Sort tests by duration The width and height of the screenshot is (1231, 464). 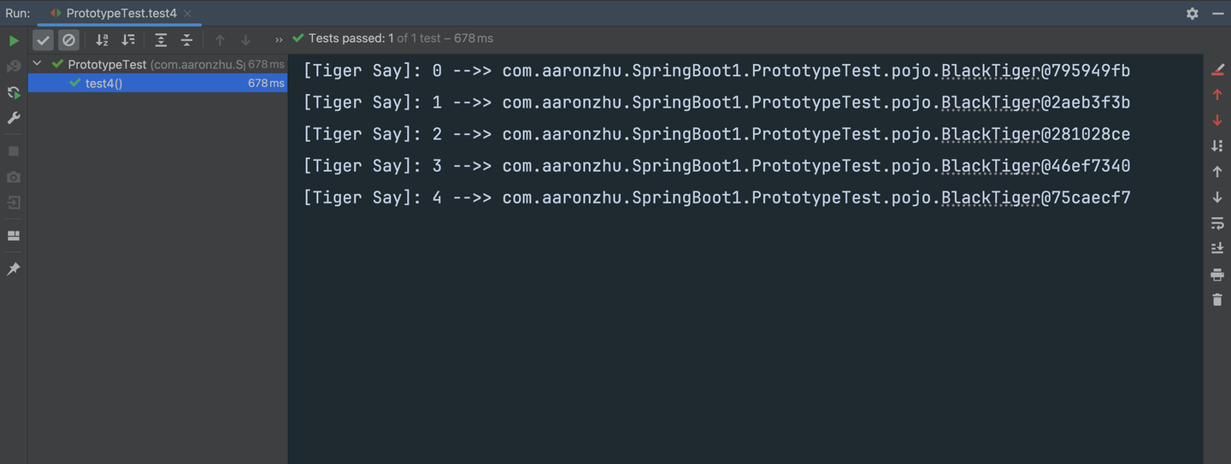point(128,40)
